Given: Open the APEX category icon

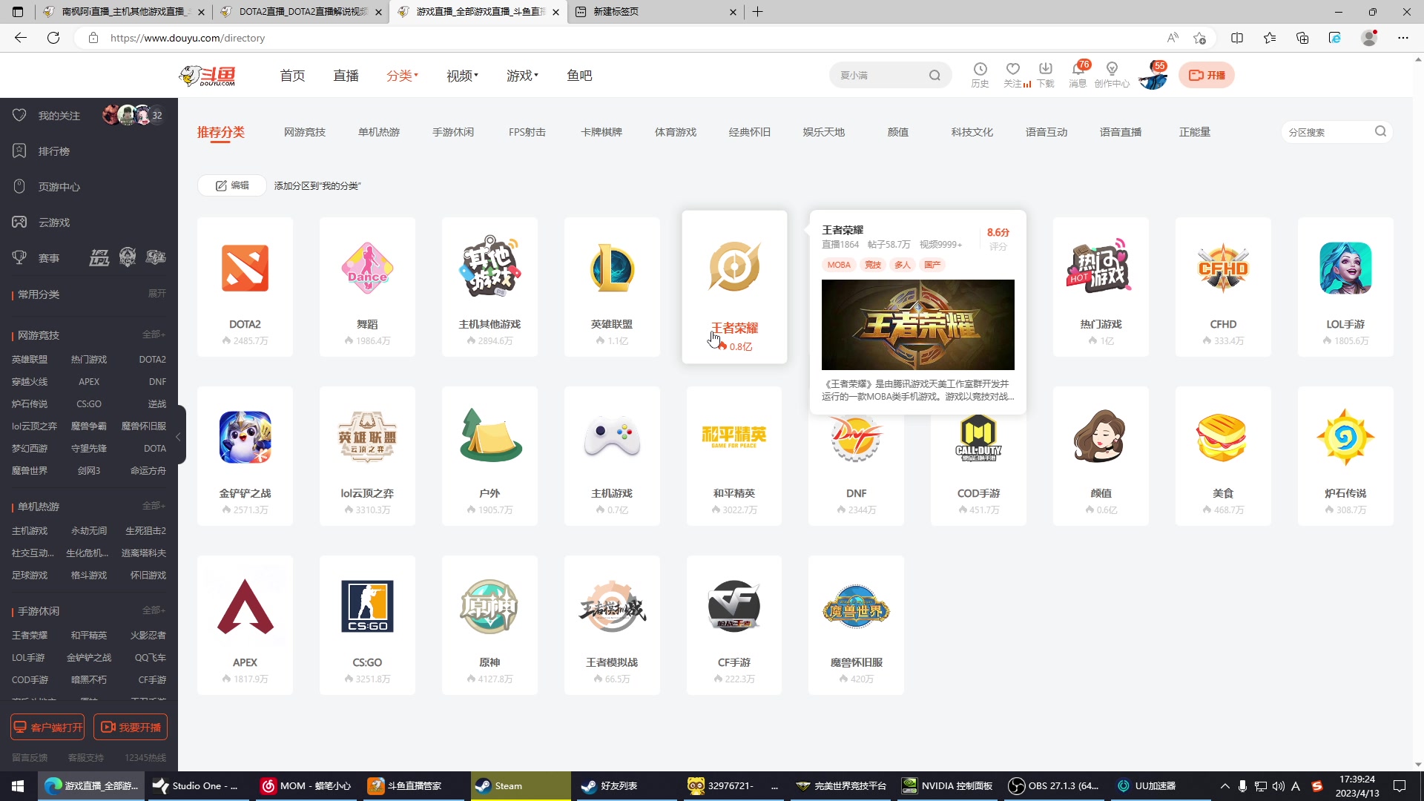Looking at the screenshot, I should 245,606.
